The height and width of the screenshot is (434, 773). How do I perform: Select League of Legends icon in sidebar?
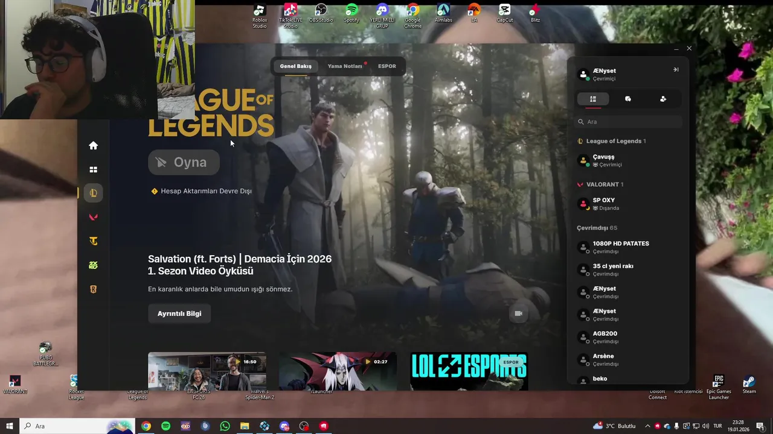(x=93, y=193)
